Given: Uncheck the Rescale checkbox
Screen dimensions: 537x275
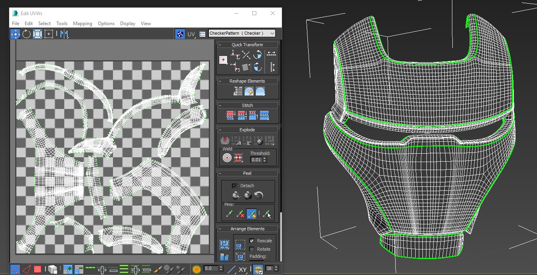Looking at the screenshot, I should click(252, 241).
